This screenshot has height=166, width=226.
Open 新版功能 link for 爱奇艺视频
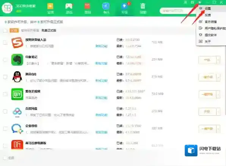pos(102,98)
